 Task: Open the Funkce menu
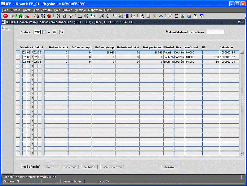point(68,10)
